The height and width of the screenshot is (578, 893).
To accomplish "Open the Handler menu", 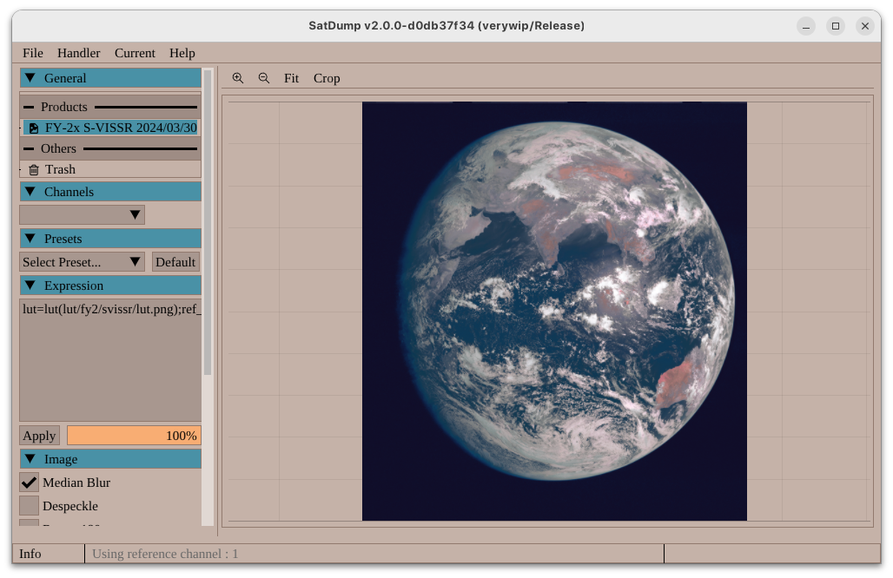I will click(x=79, y=53).
